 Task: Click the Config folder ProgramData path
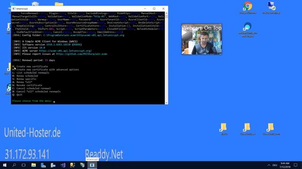pyautogui.click(x=84, y=35)
